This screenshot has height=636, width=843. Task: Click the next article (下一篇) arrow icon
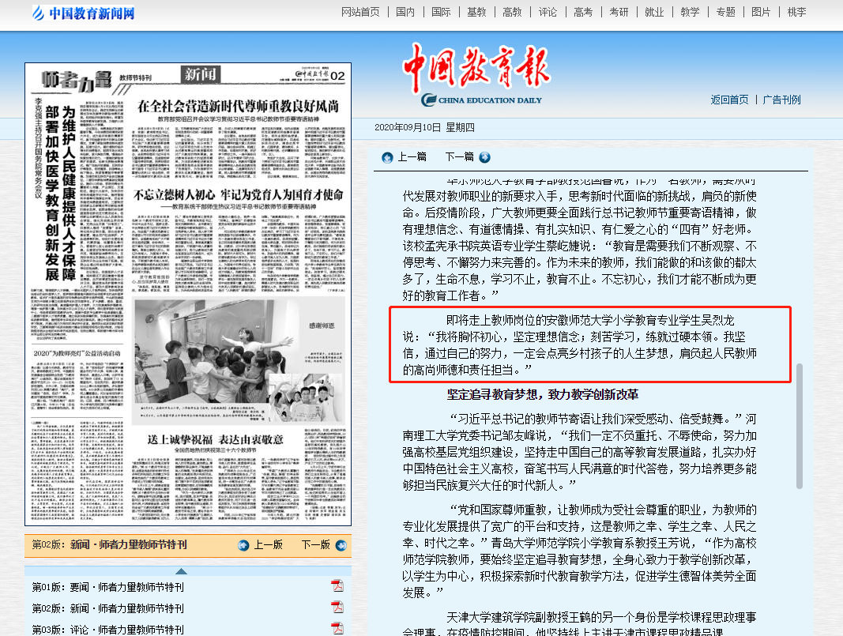pos(484,157)
